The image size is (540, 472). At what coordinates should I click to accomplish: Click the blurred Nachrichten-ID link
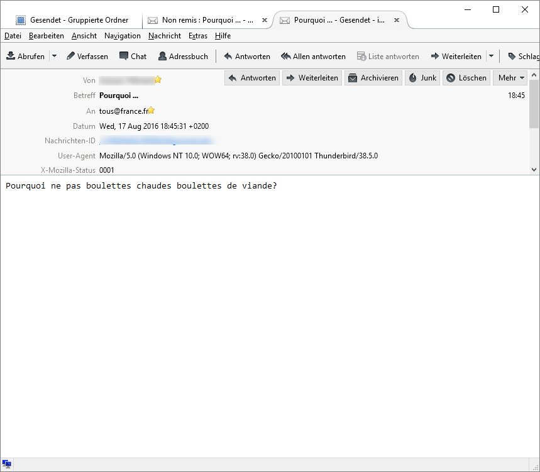[156, 141]
